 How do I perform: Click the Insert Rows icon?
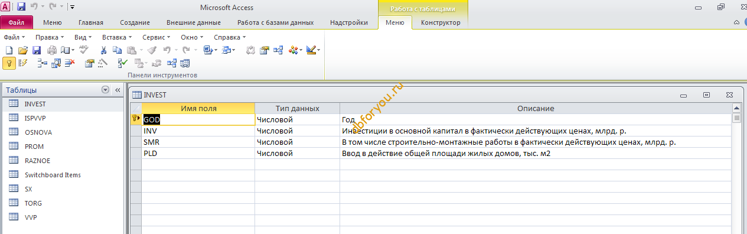click(x=42, y=63)
